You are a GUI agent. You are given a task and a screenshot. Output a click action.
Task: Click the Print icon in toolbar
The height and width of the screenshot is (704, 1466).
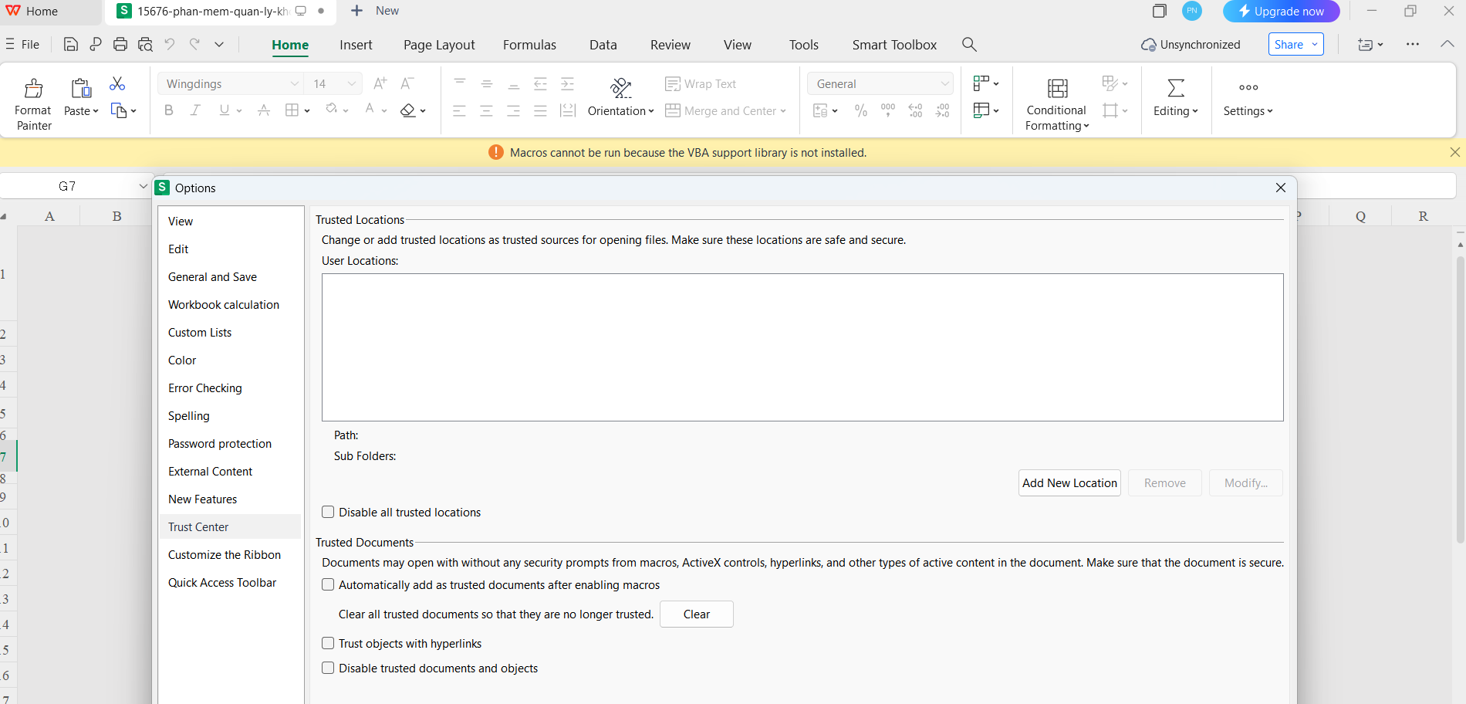pos(120,45)
